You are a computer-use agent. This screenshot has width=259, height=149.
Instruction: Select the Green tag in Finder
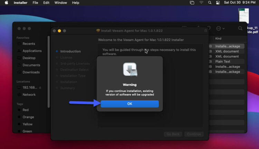(x=27, y=131)
